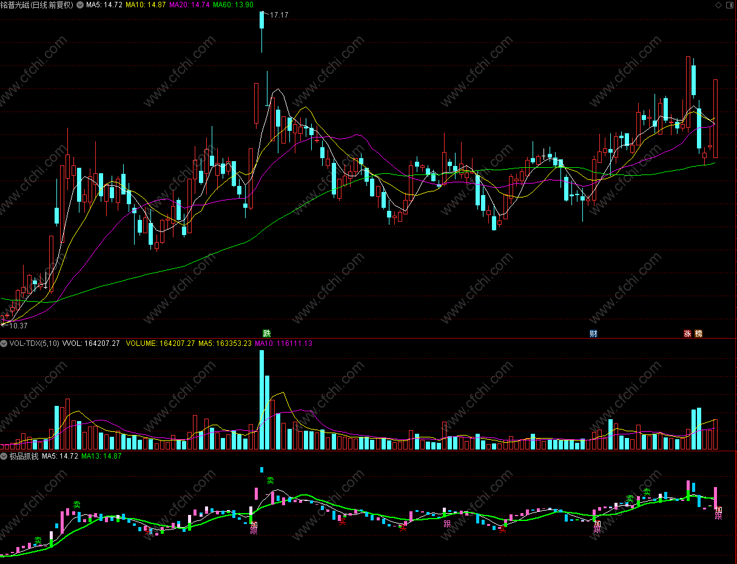Screen dimensions: 737x564
Task: Click the green 跌 info marker
Action: click(x=266, y=334)
